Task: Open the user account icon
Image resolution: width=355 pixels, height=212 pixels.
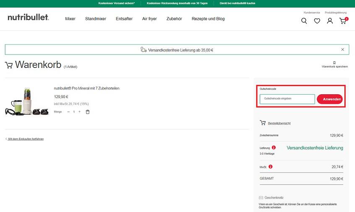Action: point(330,21)
